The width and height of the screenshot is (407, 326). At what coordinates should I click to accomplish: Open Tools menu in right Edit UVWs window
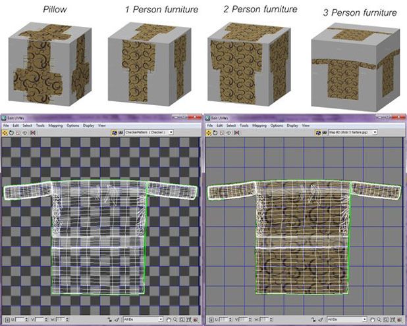tap(244, 126)
